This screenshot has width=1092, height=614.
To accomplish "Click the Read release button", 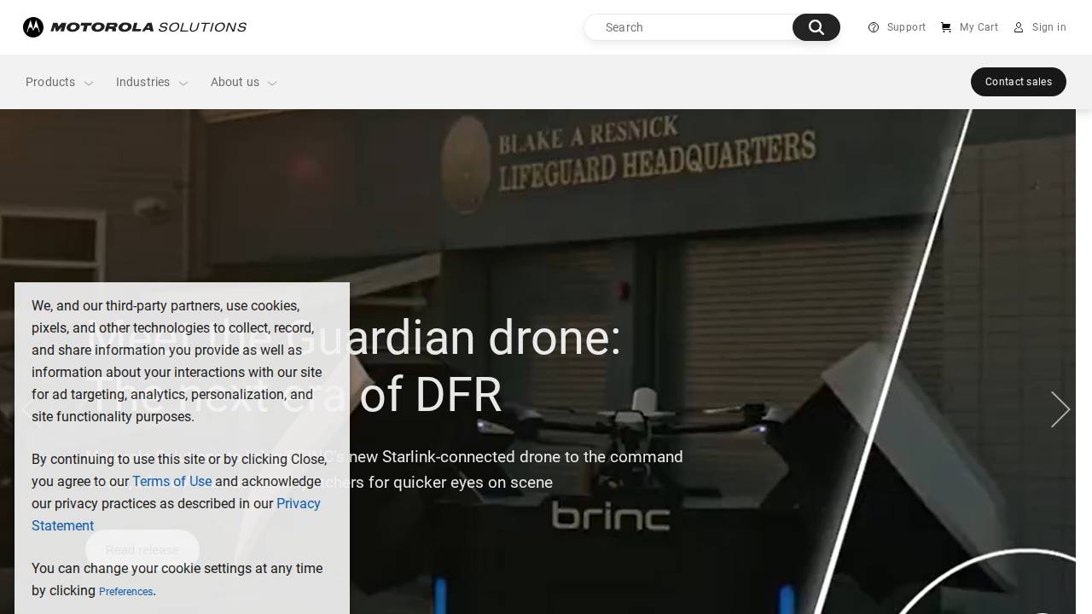I will coord(142,550).
